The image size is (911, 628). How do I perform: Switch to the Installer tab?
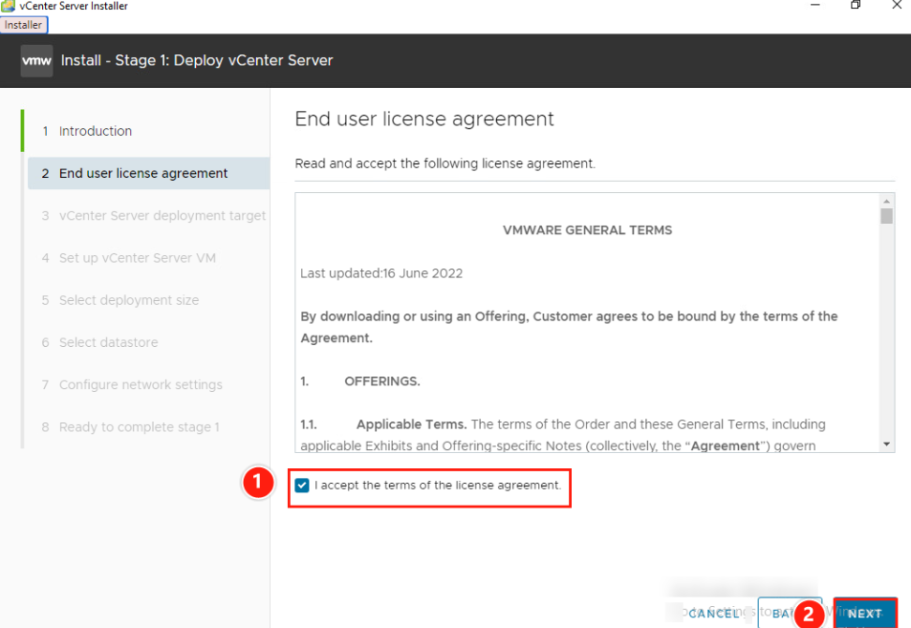pyautogui.click(x=24, y=25)
